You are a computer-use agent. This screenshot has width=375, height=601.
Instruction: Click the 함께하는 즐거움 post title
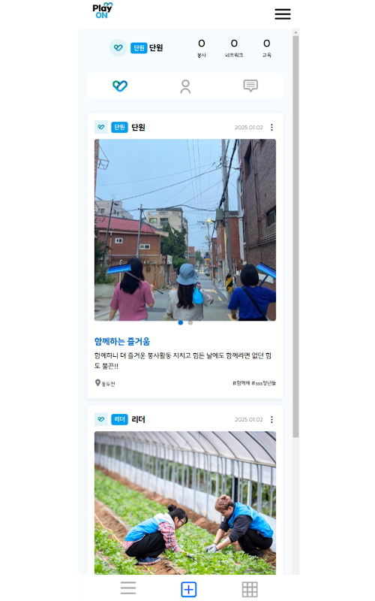click(122, 341)
